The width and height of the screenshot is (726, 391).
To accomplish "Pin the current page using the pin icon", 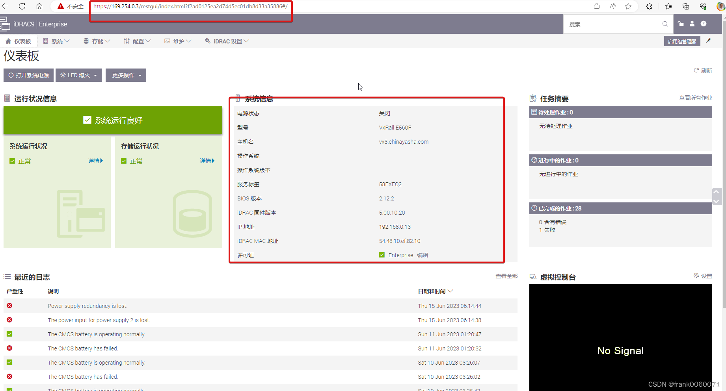I will [x=708, y=41].
